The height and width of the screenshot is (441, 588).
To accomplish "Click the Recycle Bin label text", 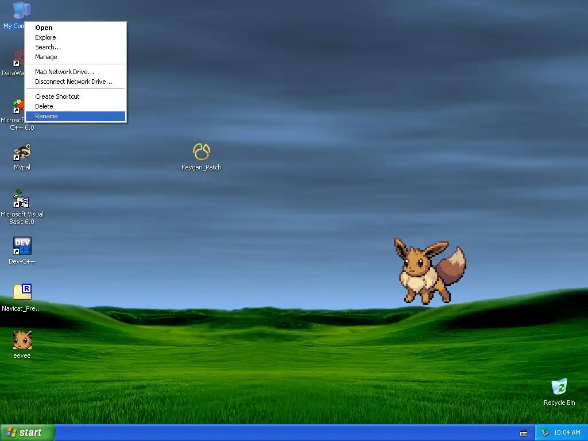I will coord(559,403).
